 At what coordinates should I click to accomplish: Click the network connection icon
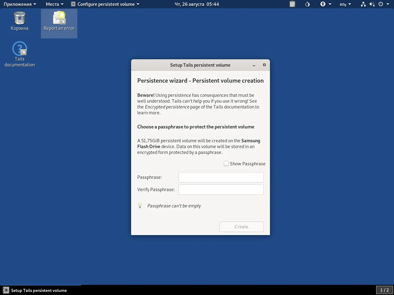(x=363, y=4)
